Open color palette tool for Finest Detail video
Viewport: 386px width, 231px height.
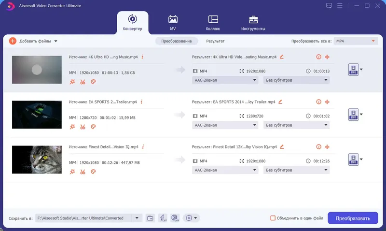93,172
